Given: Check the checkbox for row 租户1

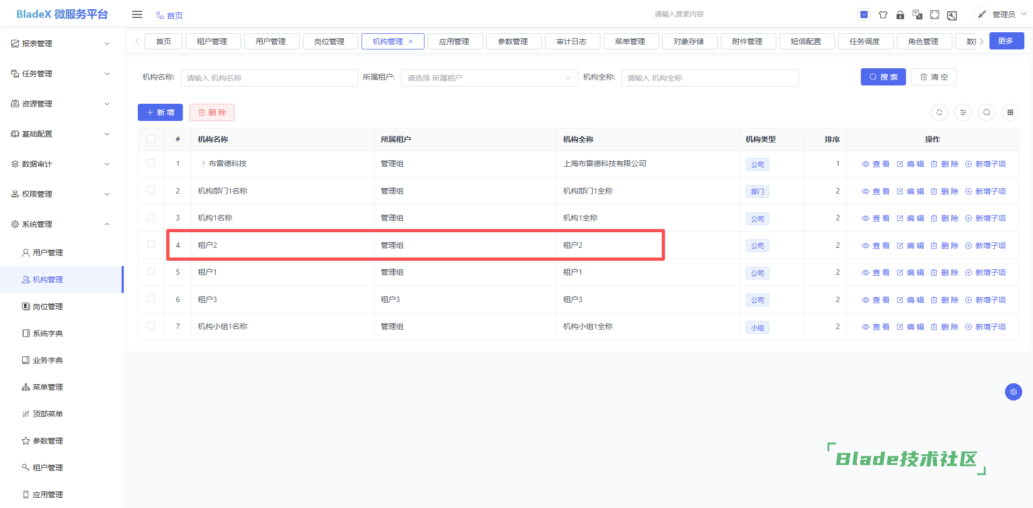Looking at the screenshot, I should [x=151, y=271].
